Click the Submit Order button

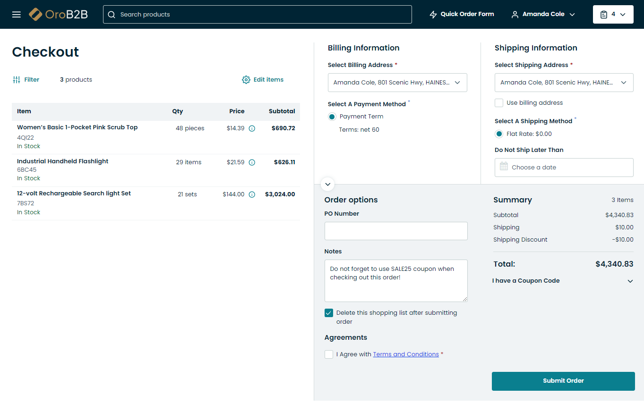click(x=563, y=381)
